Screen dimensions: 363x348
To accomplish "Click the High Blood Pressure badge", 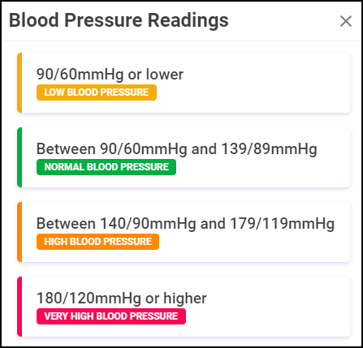I will 97,242.
